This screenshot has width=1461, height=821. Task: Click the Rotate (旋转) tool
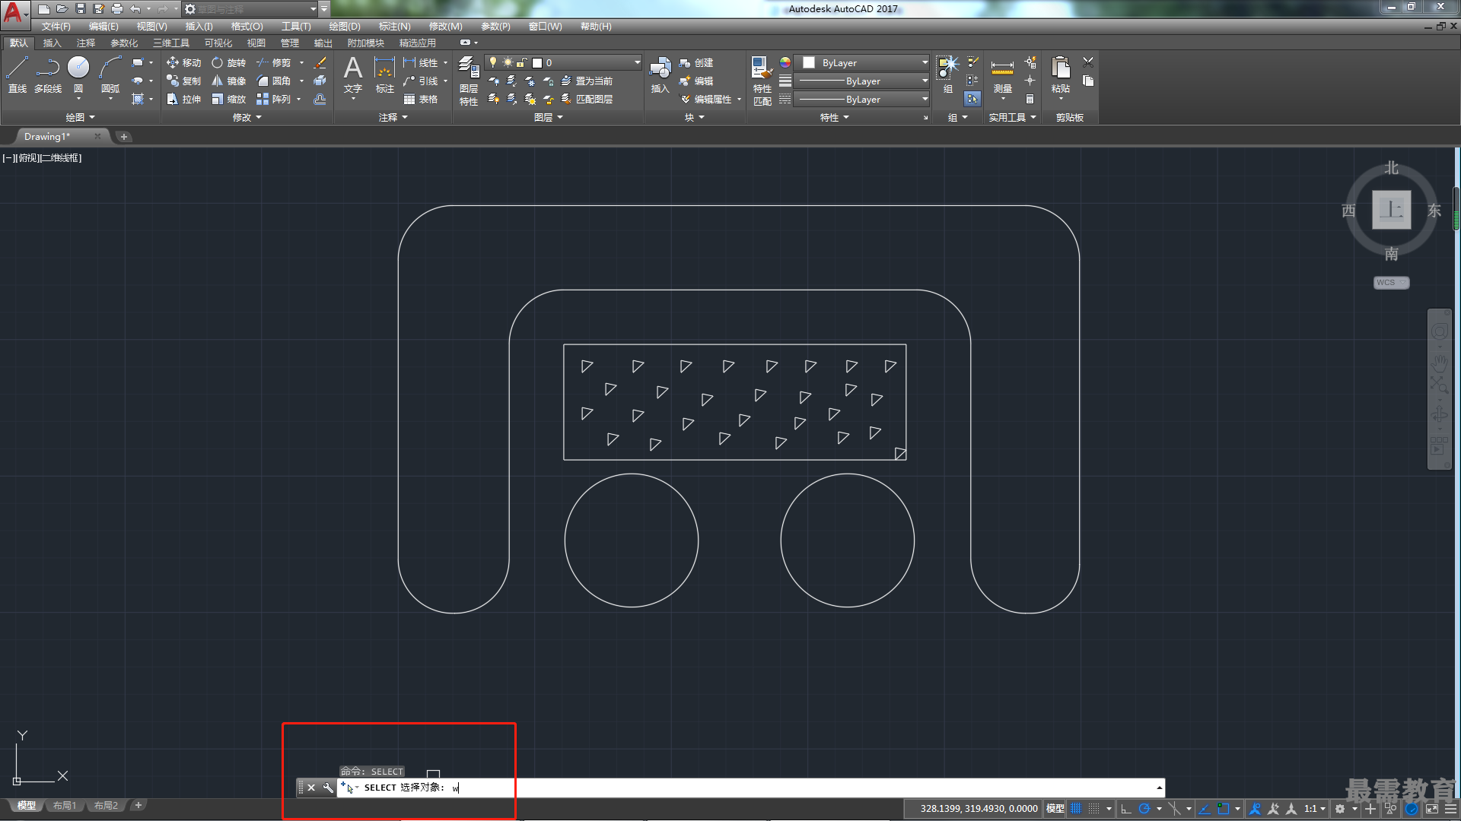point(228,62)
